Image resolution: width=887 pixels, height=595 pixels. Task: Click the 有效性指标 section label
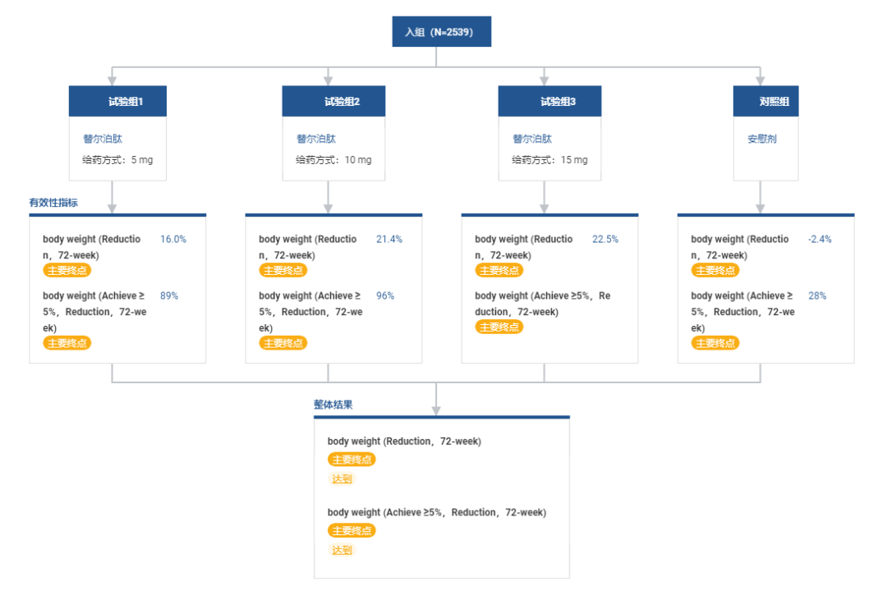[x=53, y=202]
